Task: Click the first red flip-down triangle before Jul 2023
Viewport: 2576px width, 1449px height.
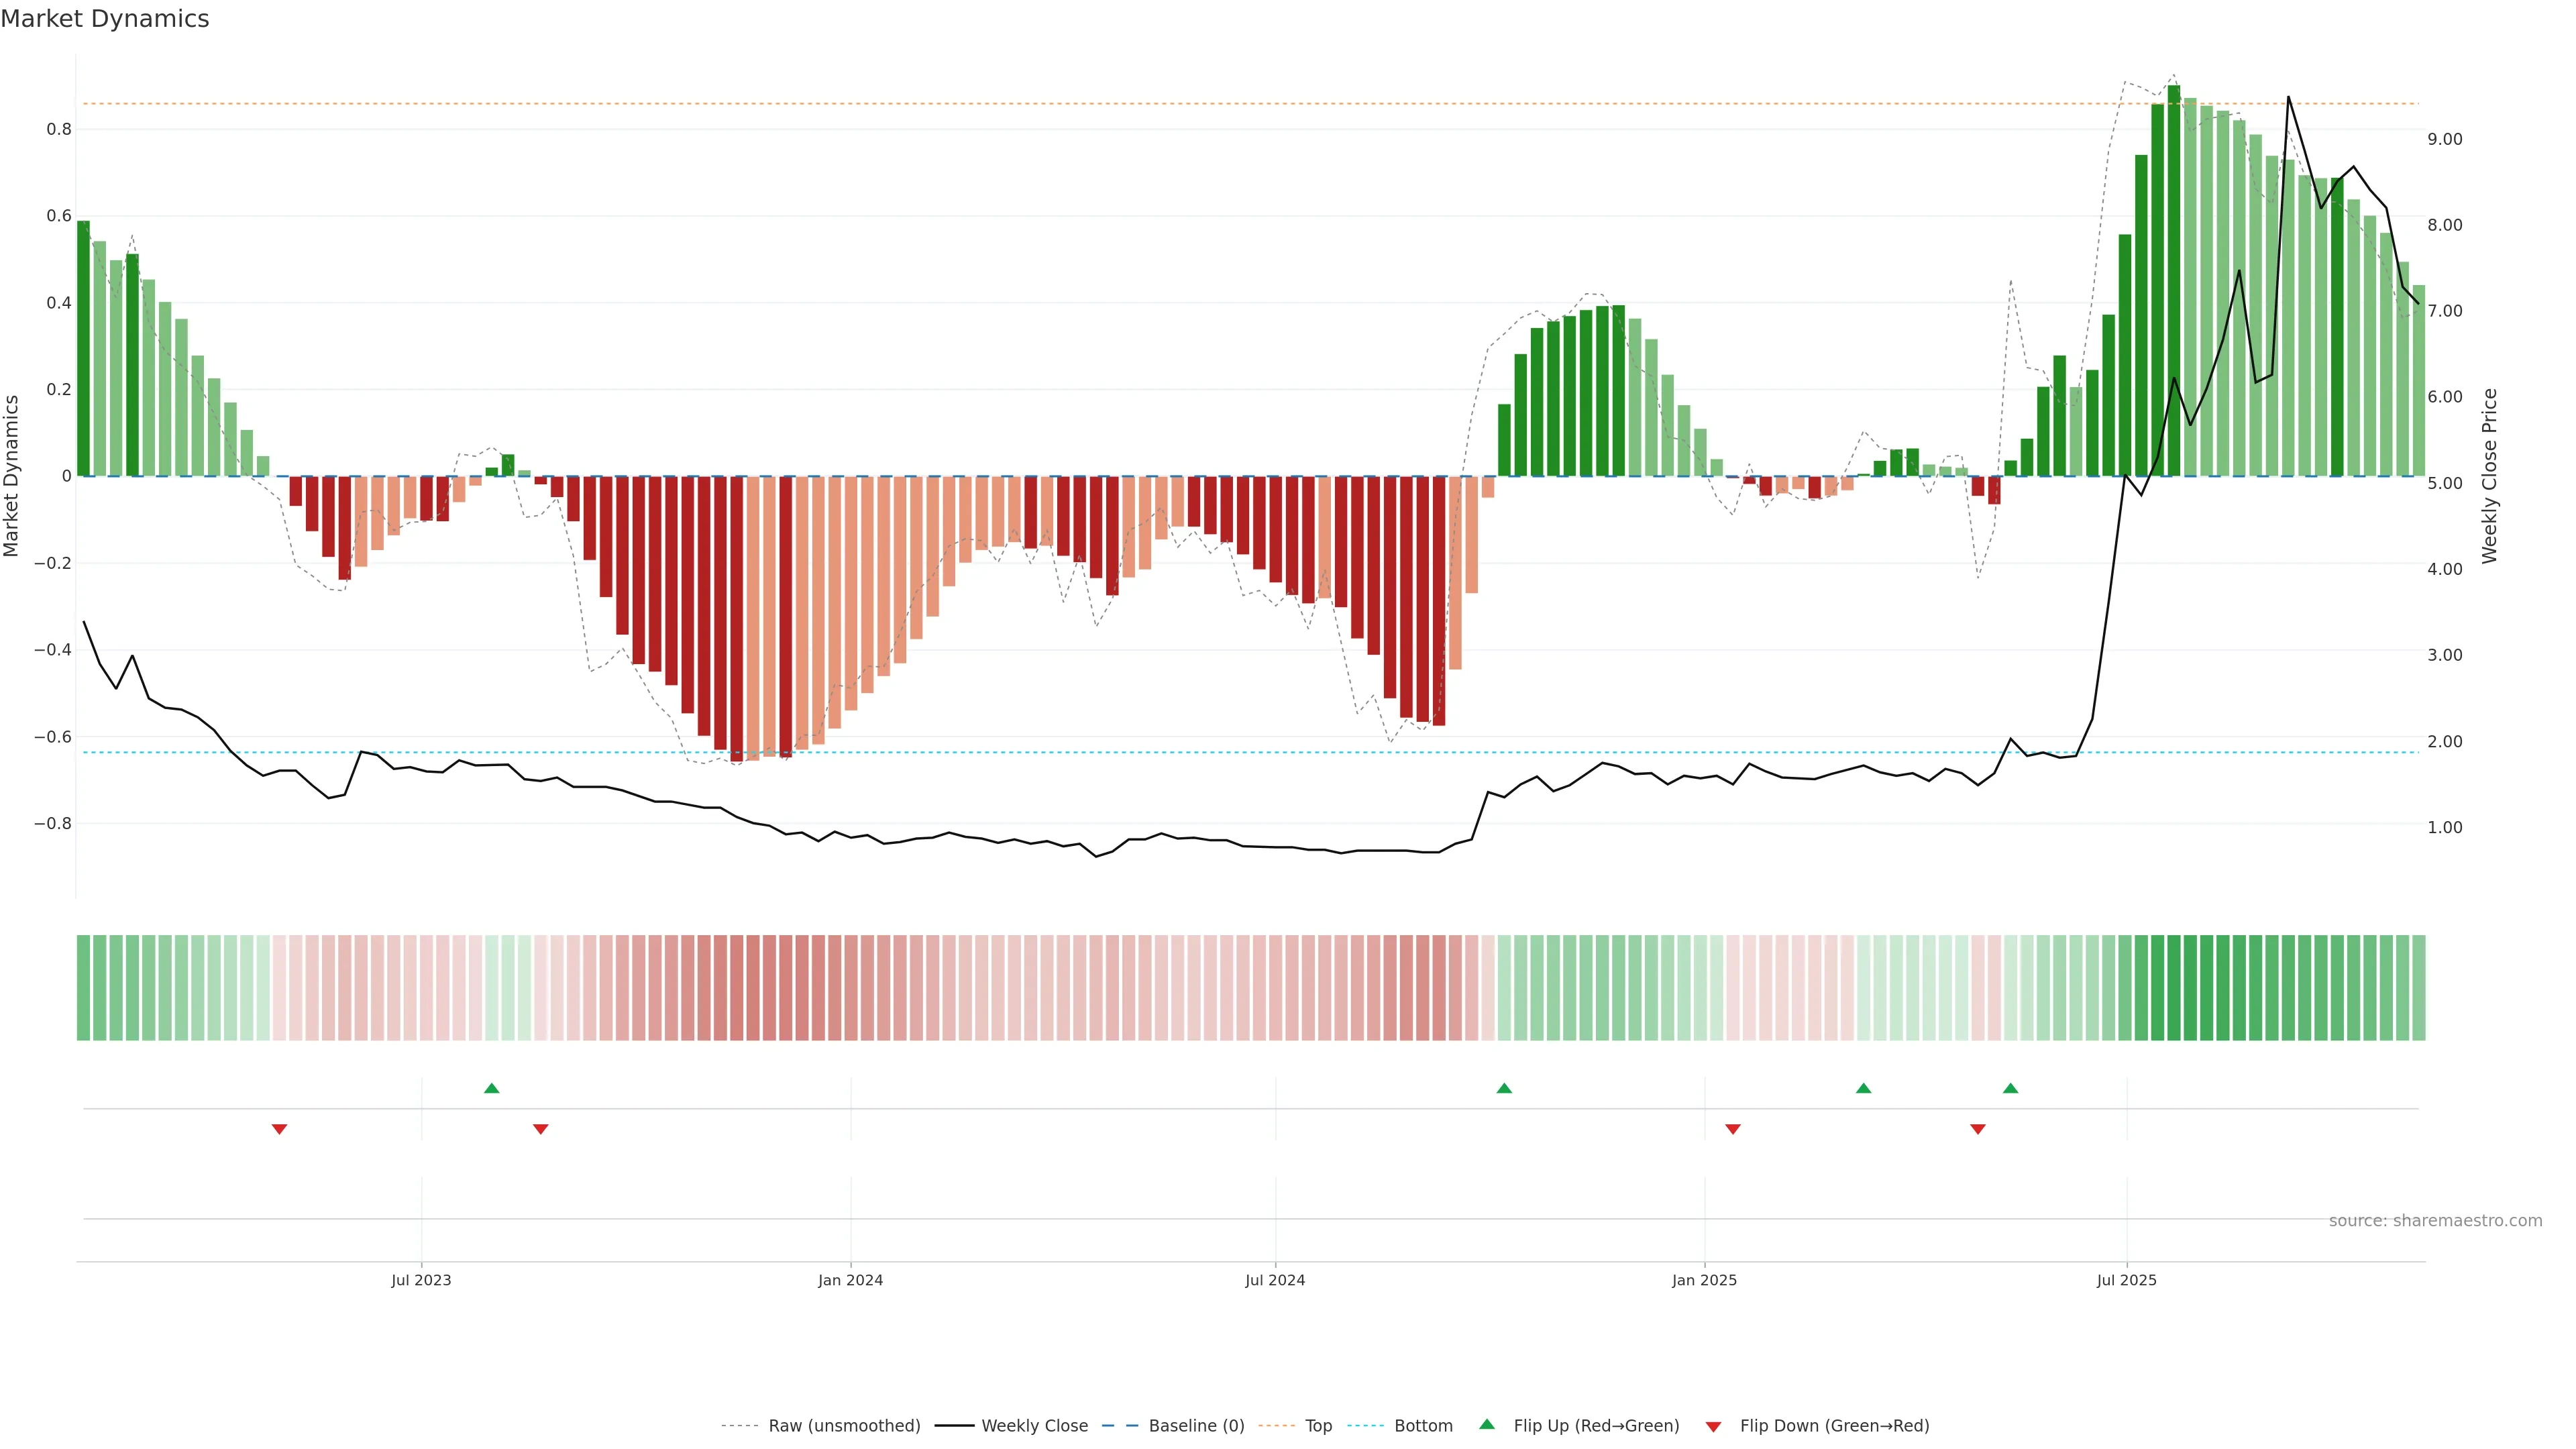Action: click(279, 1129)
